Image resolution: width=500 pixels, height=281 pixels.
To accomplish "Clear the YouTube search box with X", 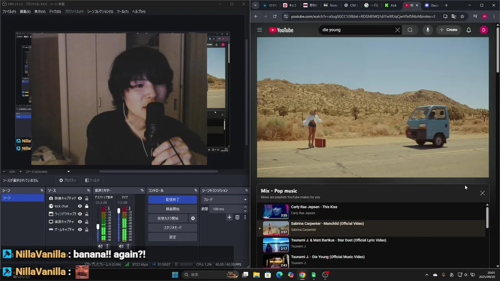I will point(397,30).
